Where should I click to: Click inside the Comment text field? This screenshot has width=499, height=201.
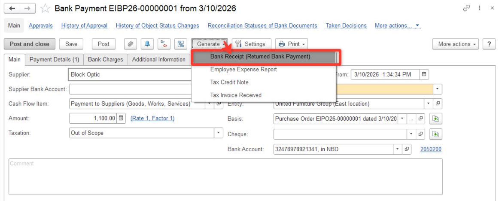click(225, 176)
